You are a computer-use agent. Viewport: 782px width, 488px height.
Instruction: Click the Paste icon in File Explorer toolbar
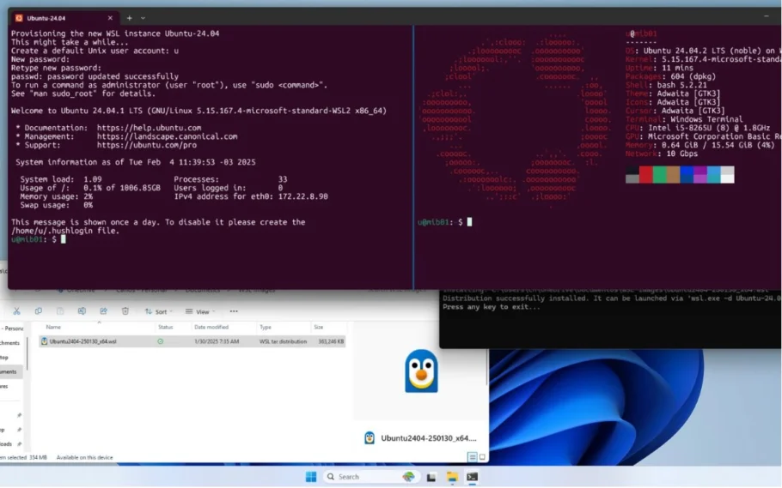[60, 311]
